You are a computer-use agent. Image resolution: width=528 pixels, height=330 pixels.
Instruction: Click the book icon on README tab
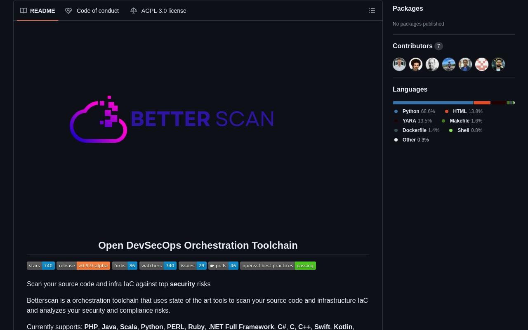pyautogui.click(x=24, y=11)
